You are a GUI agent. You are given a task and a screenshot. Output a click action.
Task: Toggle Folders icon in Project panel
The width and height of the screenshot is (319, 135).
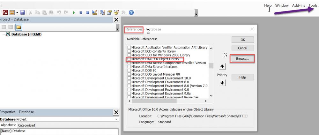[19, 27]
